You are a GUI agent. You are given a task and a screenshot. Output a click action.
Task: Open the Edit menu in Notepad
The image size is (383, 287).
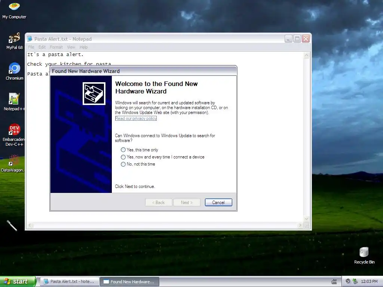(42, 47)
